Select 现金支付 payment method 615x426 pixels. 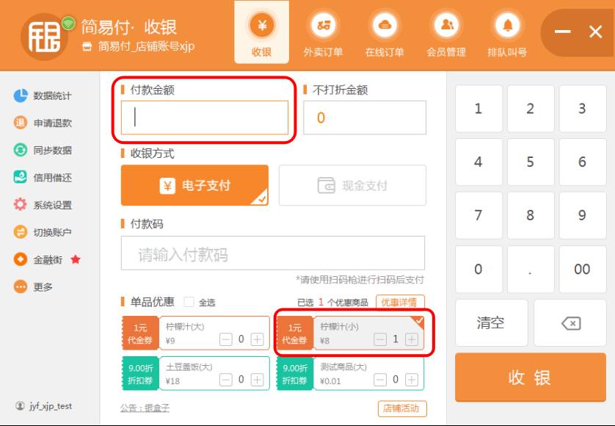[352, 185]
